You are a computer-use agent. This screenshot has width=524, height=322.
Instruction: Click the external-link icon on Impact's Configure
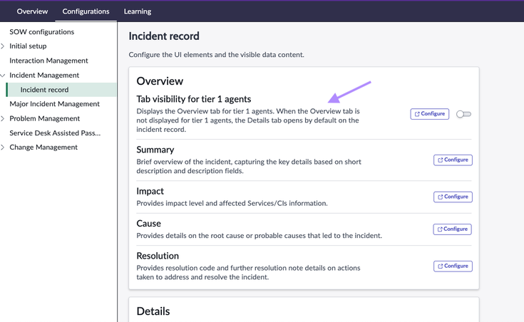tap(441, 197)
